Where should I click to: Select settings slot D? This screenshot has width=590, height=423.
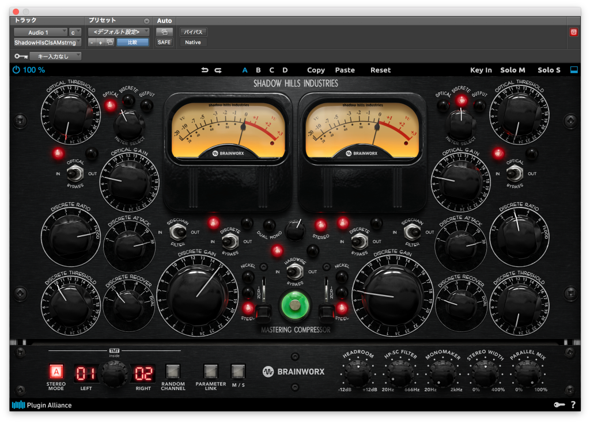pos(285,70)
